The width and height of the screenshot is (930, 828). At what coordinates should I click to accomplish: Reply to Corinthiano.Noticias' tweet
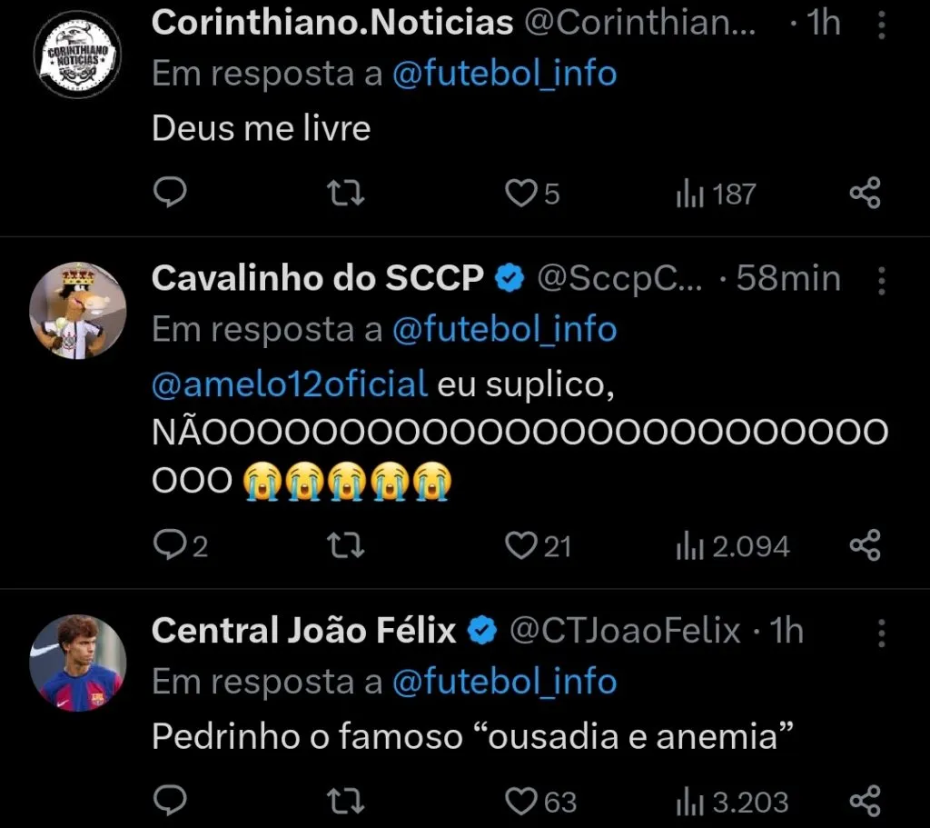[170, 193]
